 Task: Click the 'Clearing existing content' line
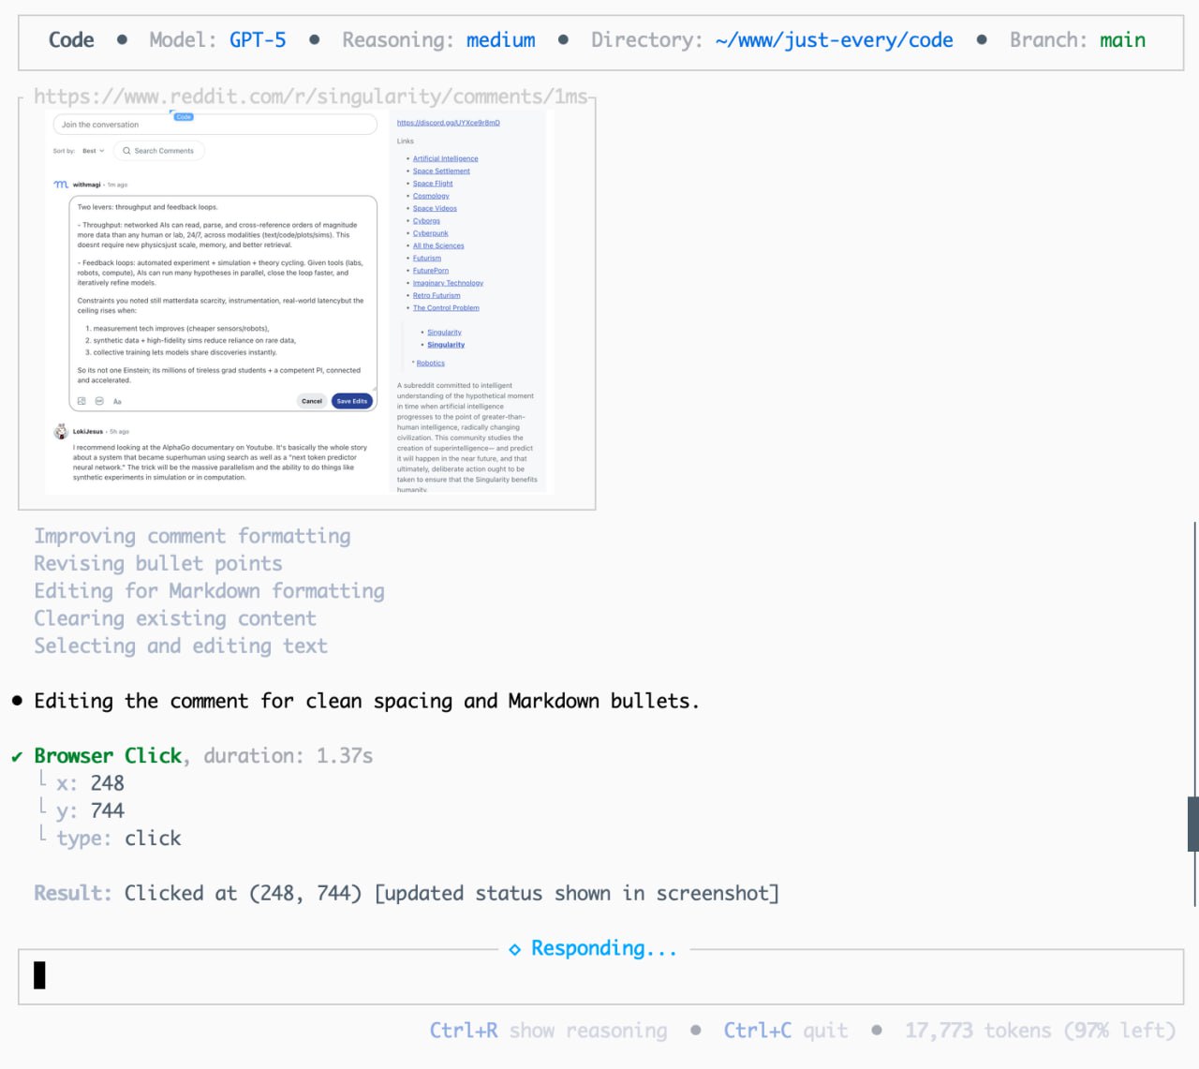tap(175, 618)
